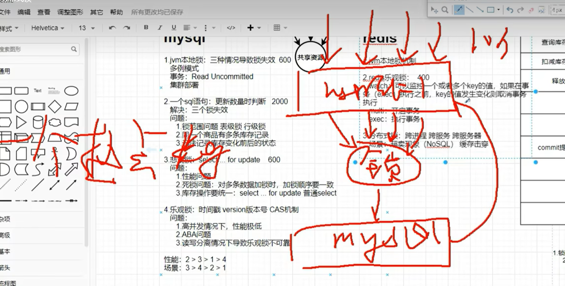Pick the bidirectional diagonal arrow connector
The width and height of the screenshot is (565, 286).
tap(55, 185)
